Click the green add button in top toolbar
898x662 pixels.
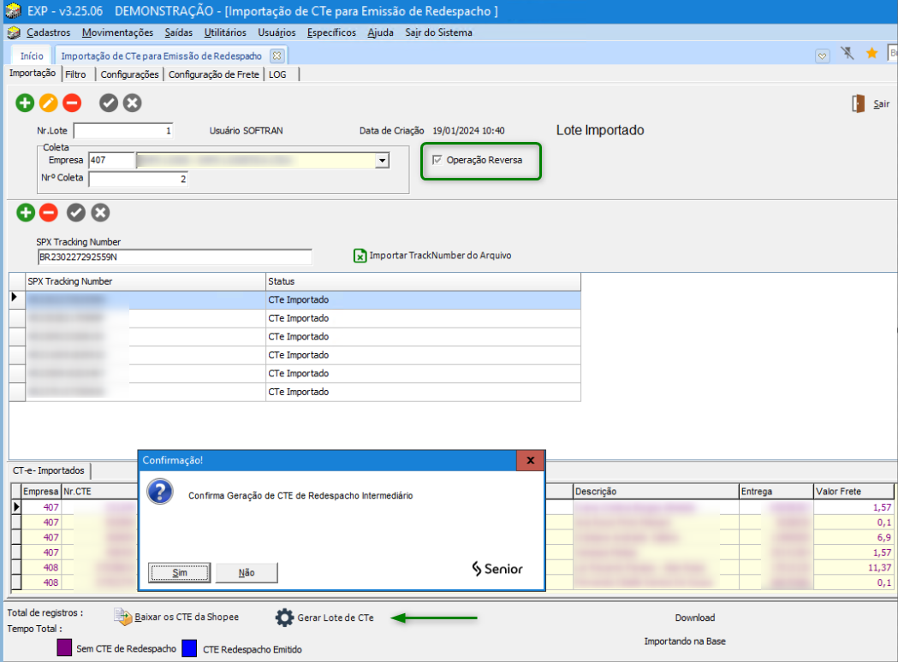[25, 103]
